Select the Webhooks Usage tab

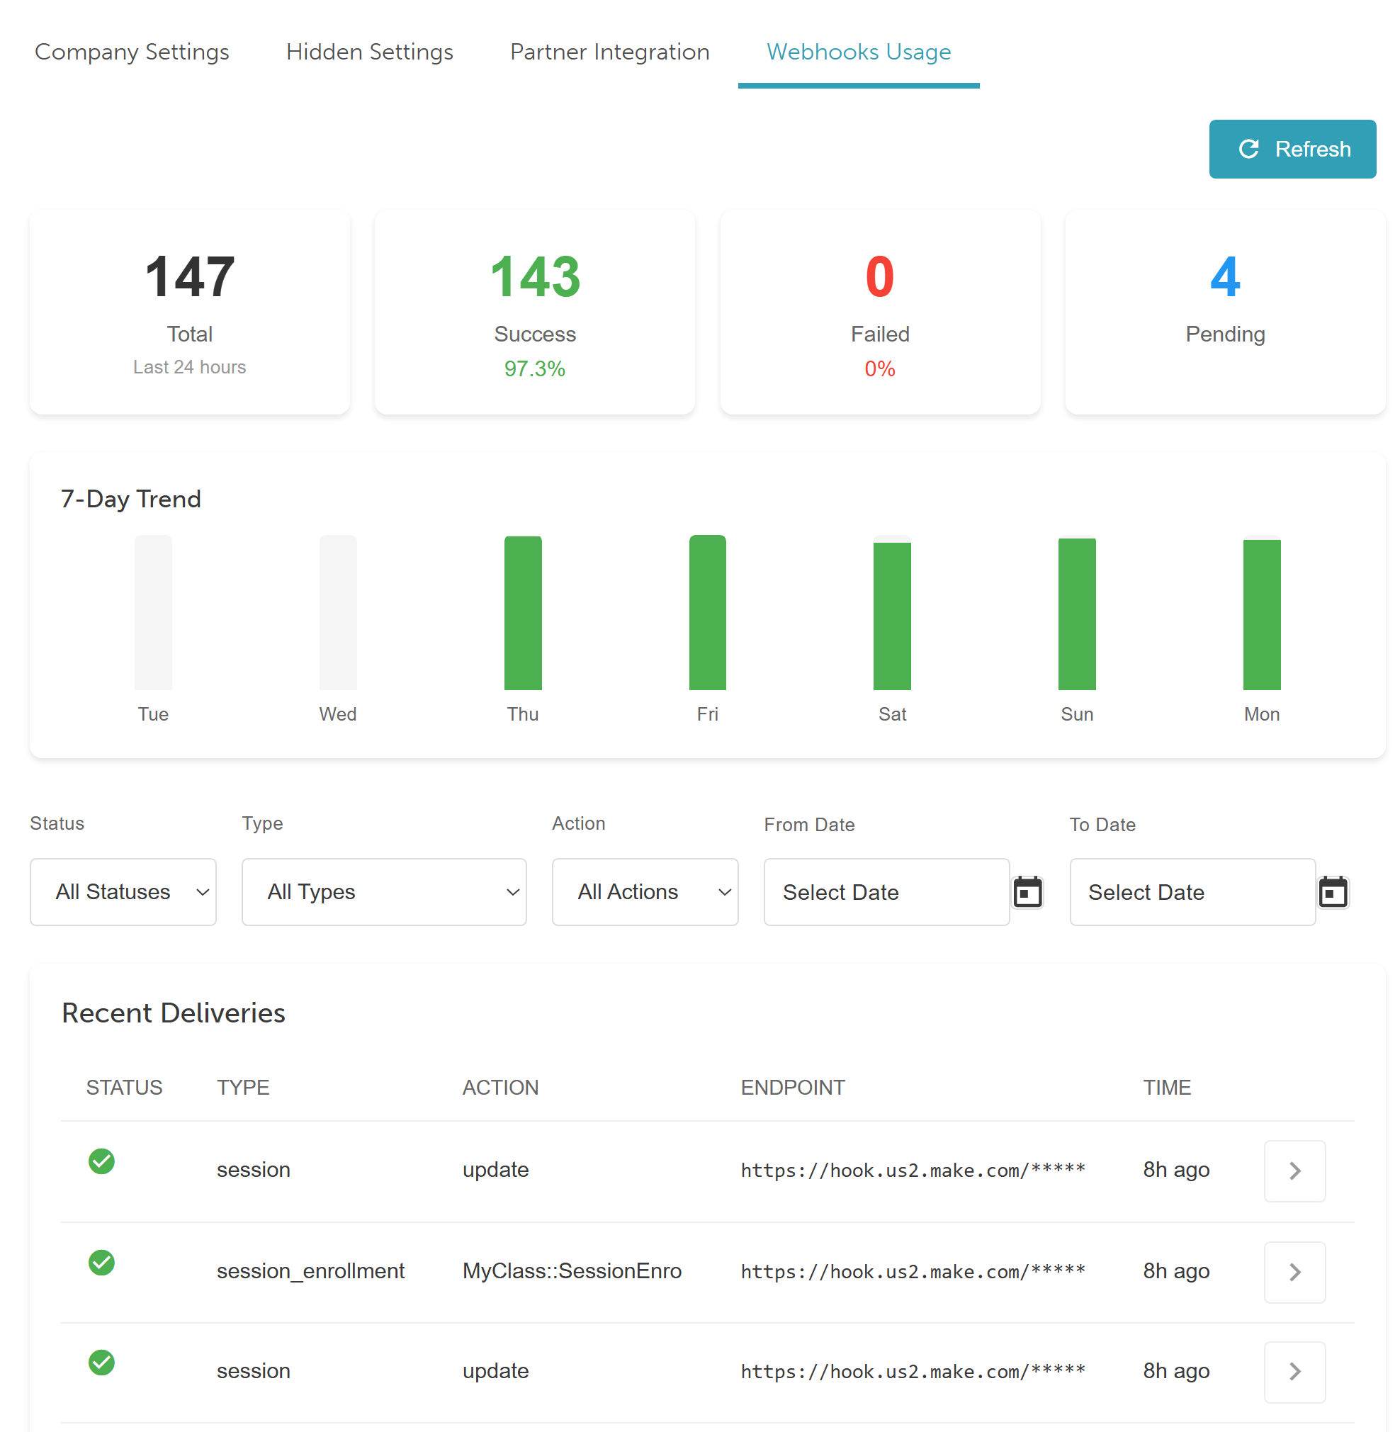(x=858, y=52)
